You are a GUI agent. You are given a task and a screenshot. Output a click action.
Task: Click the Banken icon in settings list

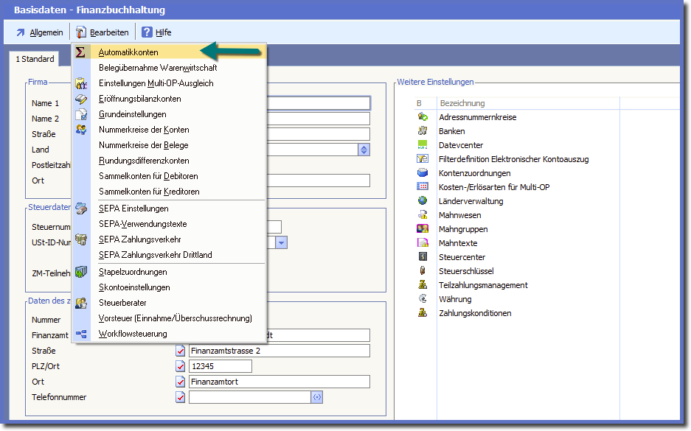click(423, 131)
